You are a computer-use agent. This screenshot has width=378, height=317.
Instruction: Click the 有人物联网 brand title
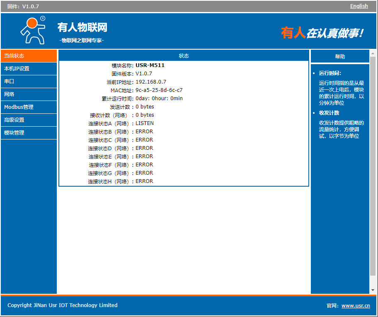82,27
